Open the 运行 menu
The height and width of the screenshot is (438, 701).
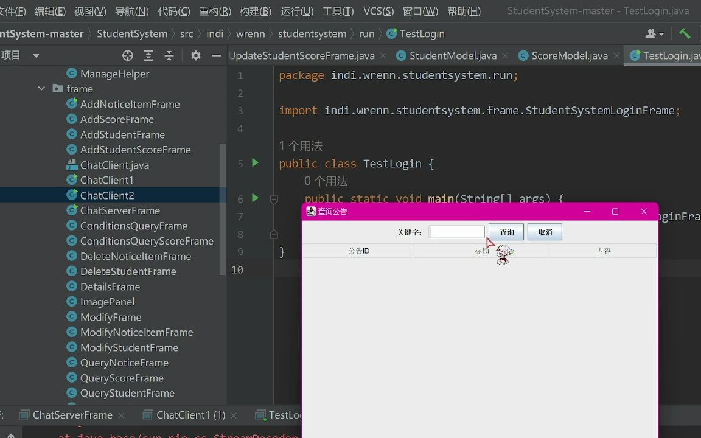coord(296,10)
